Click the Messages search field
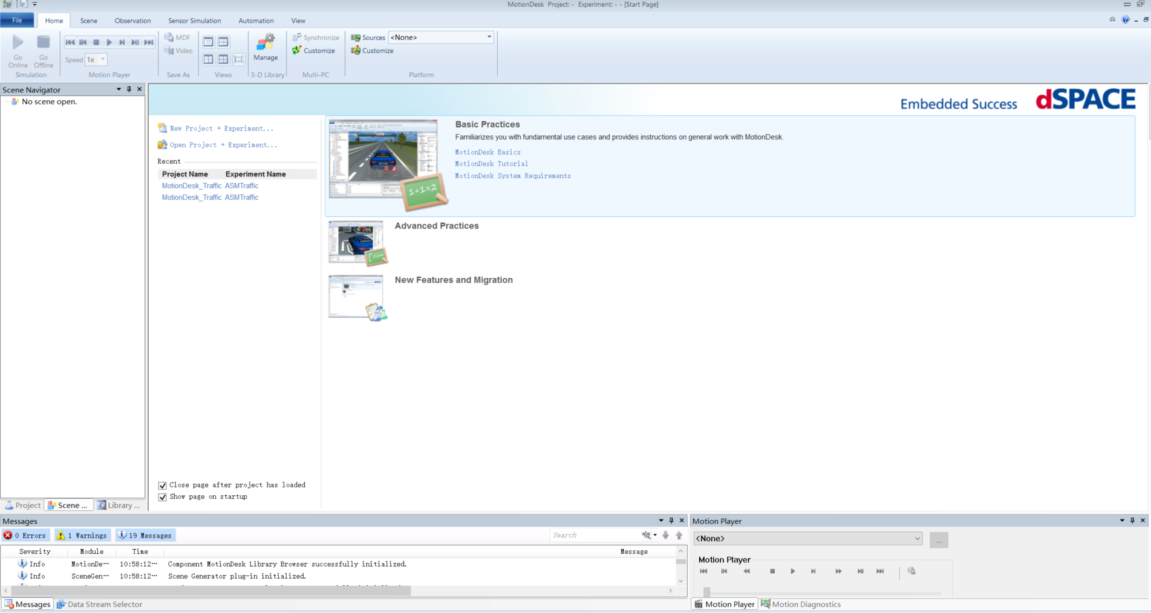 tap(596, 535)
